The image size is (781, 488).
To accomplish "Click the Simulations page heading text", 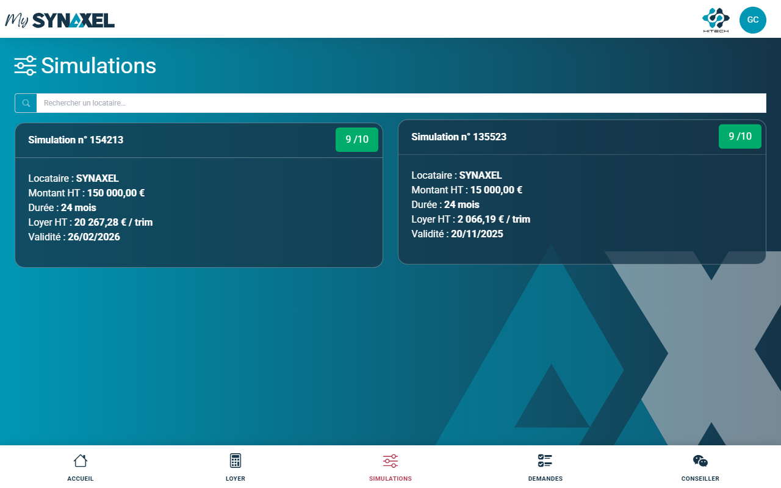I will pos(99,66).
